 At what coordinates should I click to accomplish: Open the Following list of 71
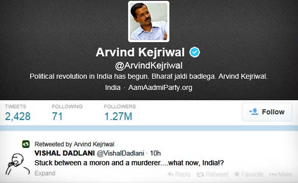click(67, 113)
